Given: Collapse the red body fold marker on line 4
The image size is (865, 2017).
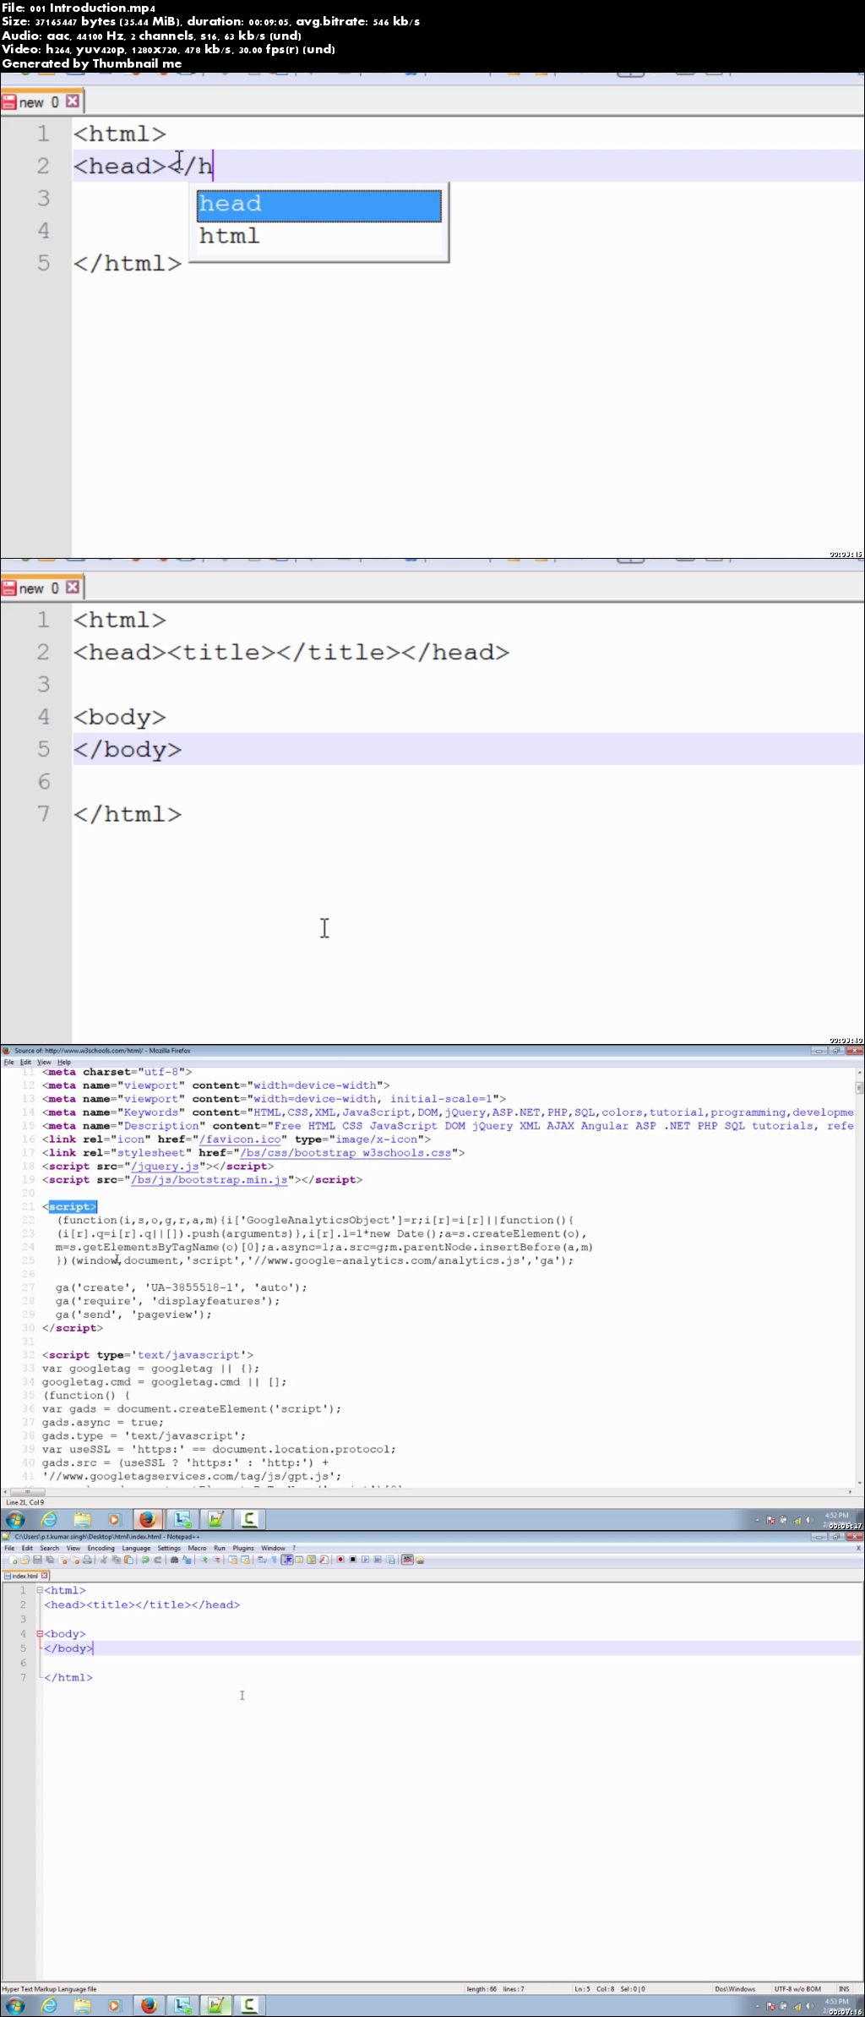Looking at the screenshot, I should (40, 1634).
